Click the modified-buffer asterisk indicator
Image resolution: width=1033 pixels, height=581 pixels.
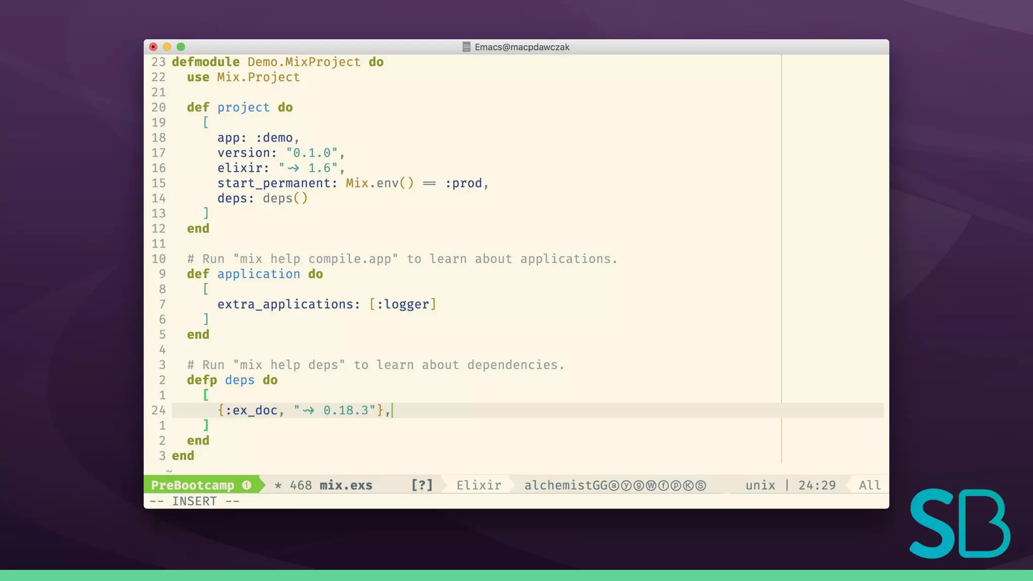[x=278, y=485]
